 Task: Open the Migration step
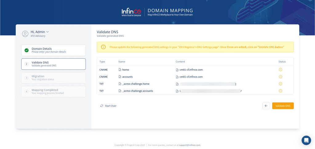(x=54, y=78)
